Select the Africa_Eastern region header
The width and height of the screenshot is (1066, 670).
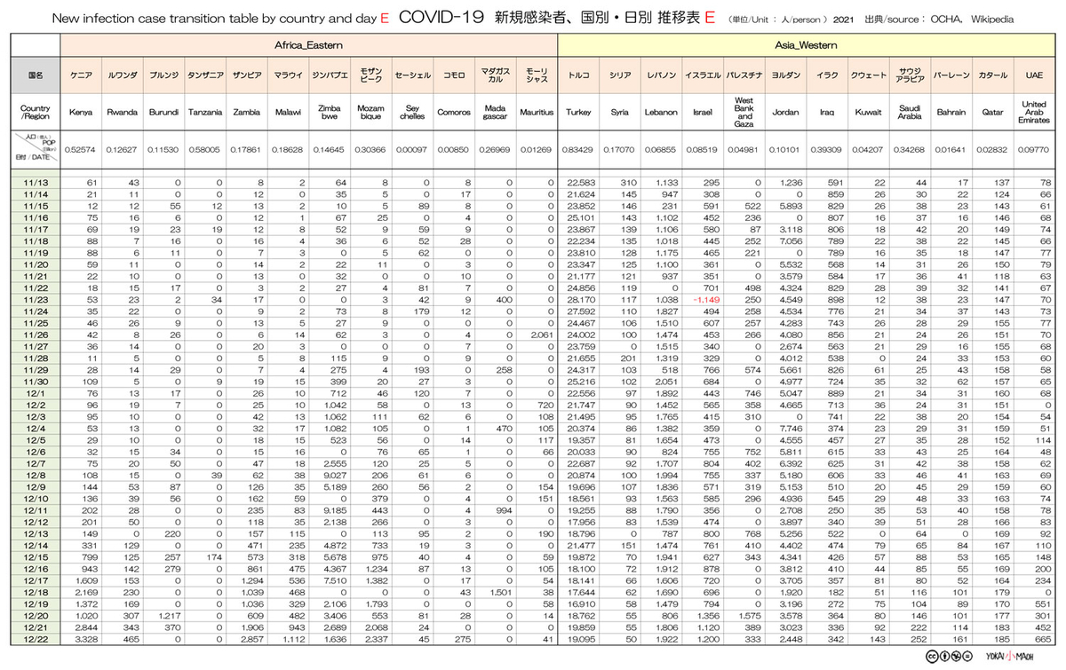coord(310,44)
